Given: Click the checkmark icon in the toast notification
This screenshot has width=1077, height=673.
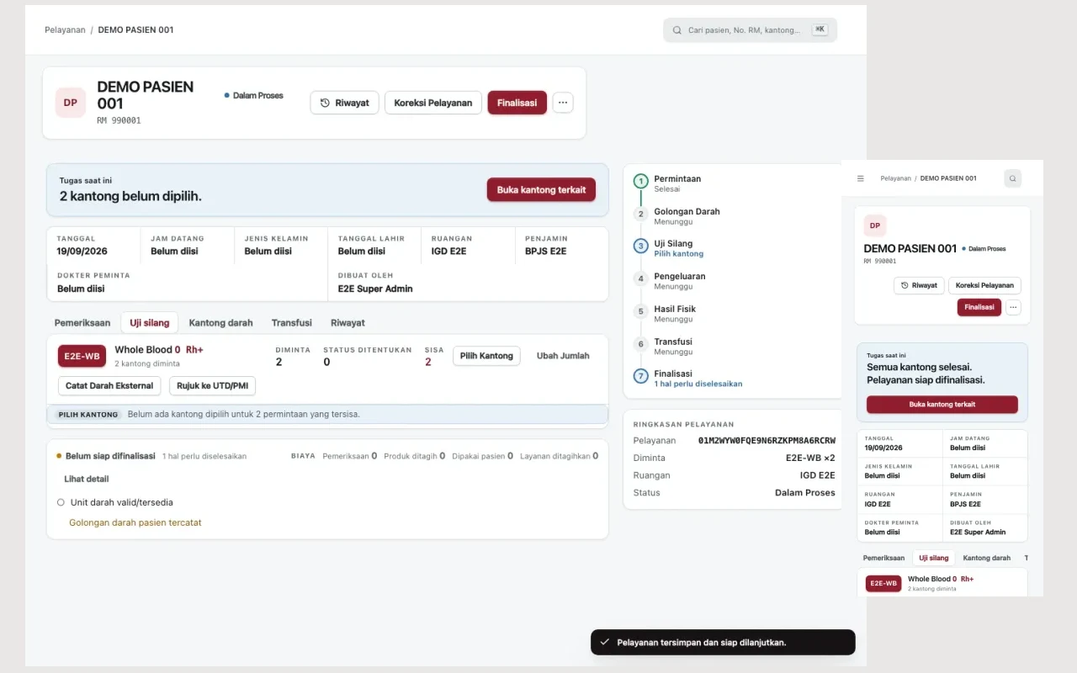Looking at the screenshot, I should (603, 642).
